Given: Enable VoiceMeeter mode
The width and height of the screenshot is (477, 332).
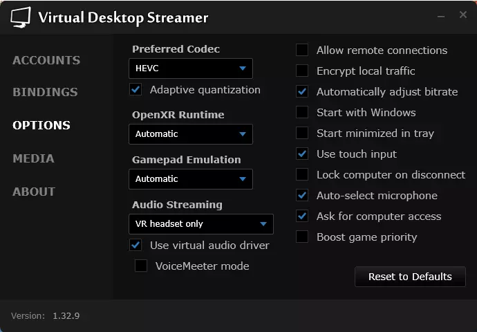Looking at the screenshot, I should (141, 266).
